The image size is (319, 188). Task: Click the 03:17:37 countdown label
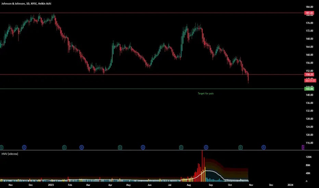coord(310,81)
